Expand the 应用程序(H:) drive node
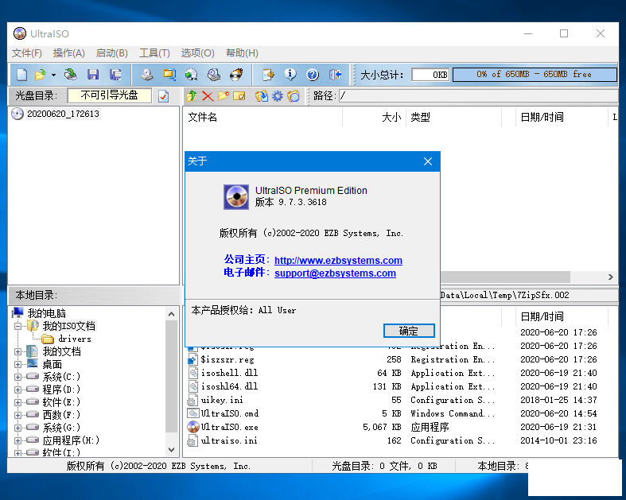This screenshot has width=626, height=500. [17, 440]
